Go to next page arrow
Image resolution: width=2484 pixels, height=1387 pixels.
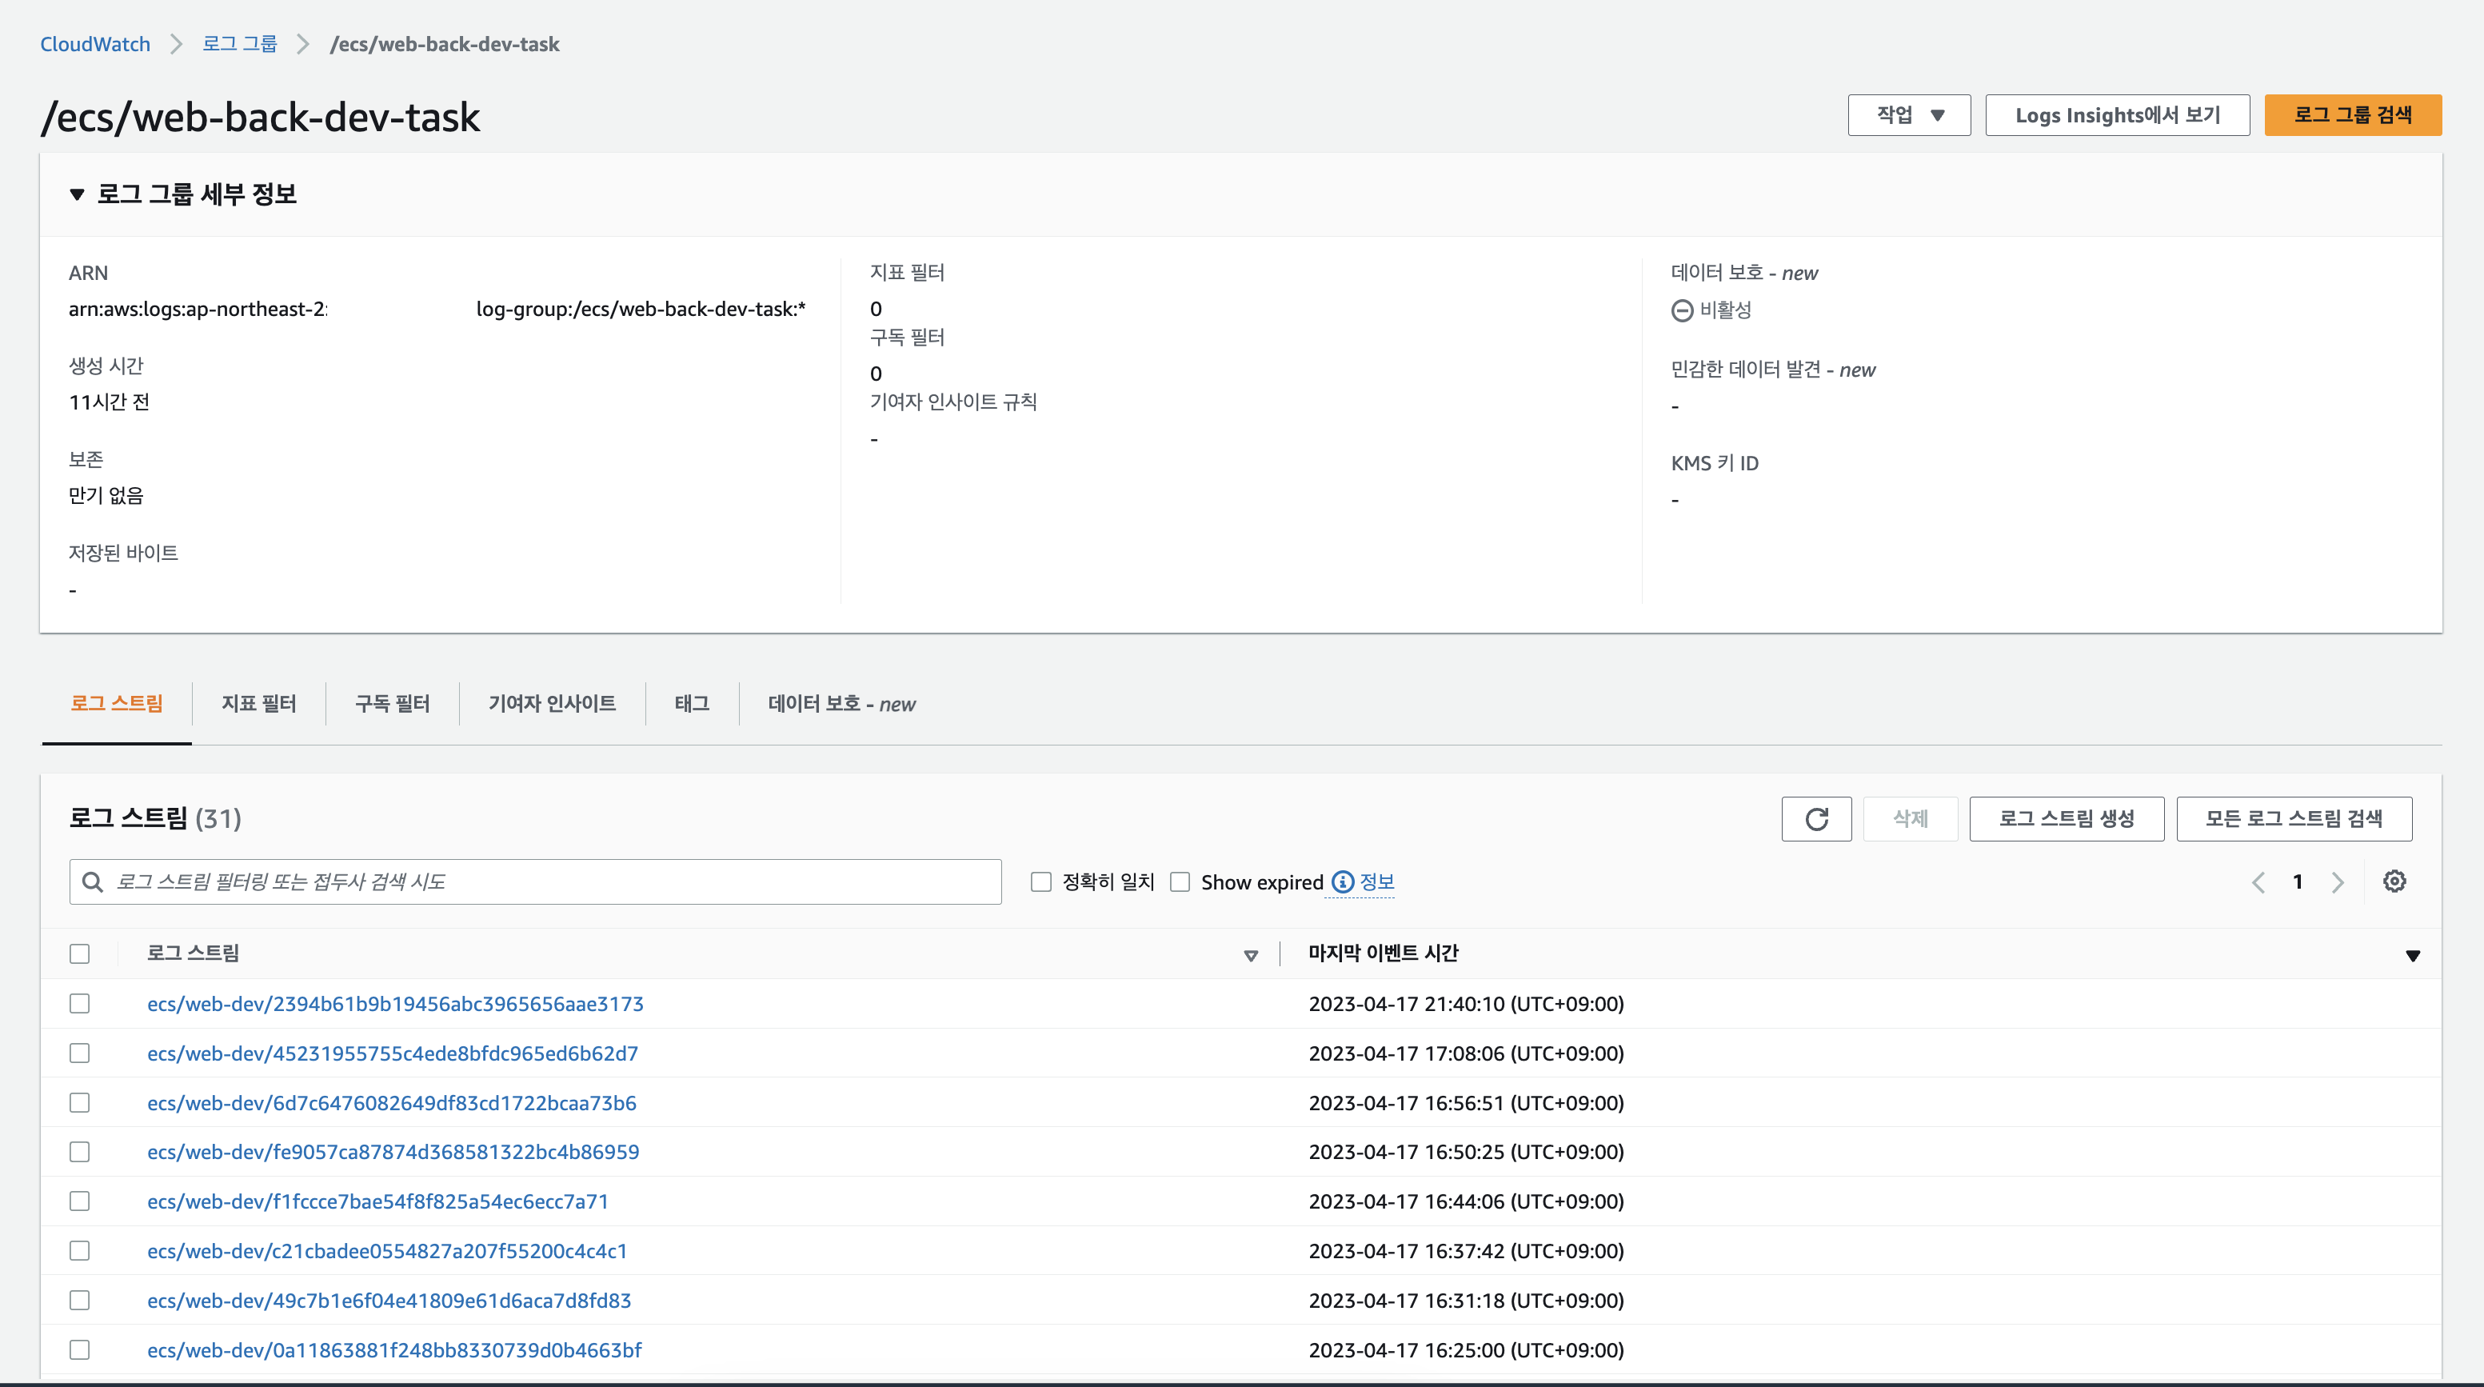(x=2337, y=882)
